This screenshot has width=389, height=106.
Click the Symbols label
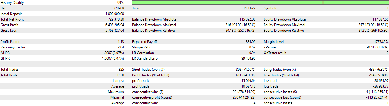[270, 8]
